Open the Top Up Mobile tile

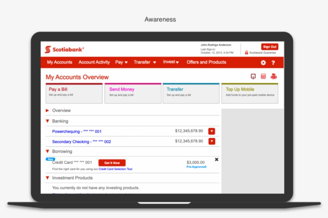tap(250, 93)
